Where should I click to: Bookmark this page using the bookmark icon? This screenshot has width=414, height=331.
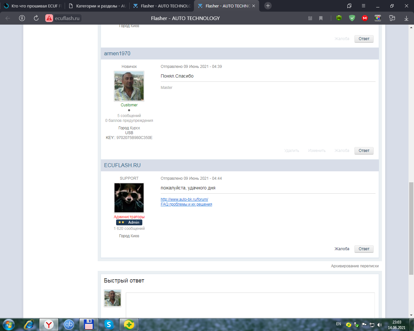pyautogui.click(x=321, y=18)
